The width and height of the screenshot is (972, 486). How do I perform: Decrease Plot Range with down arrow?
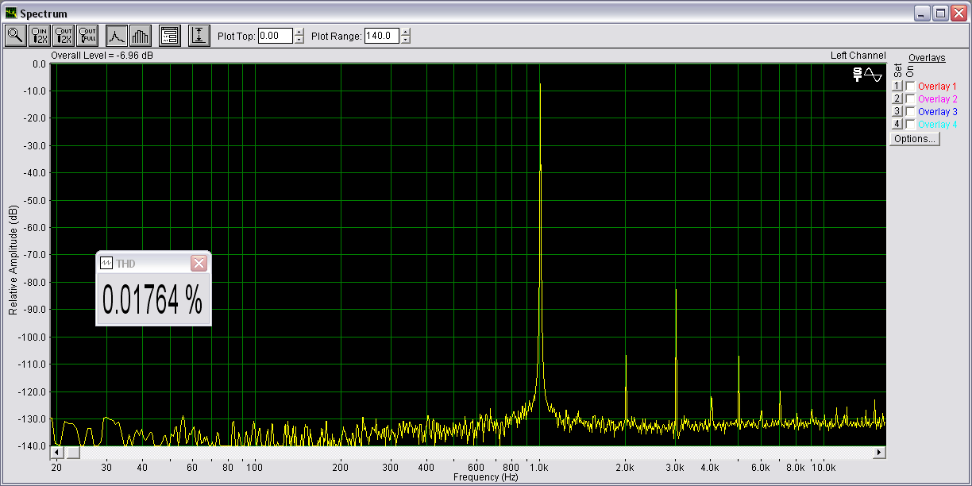click(x=406, y=40)
